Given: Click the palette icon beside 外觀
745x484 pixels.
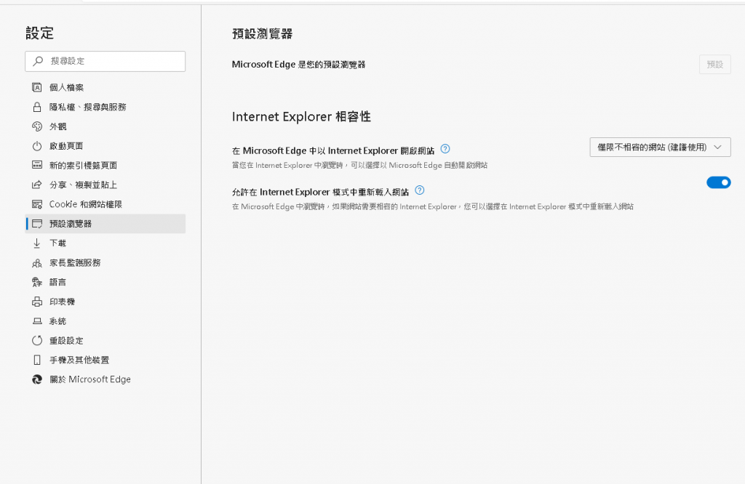Looking at the screenshot, I should tap(36, 126).
